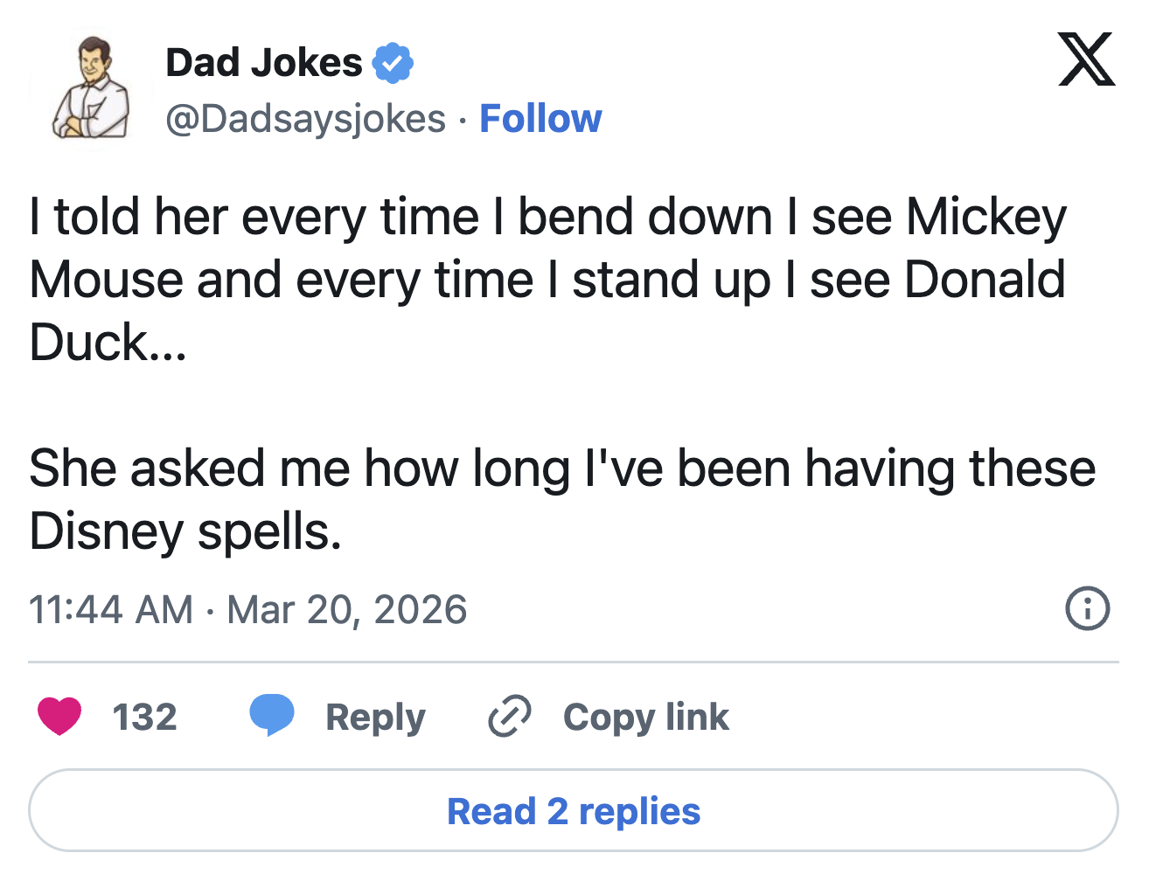Click the Reply text label
The width and height of the screenshot is (1149, 888).
click(375, 718)
